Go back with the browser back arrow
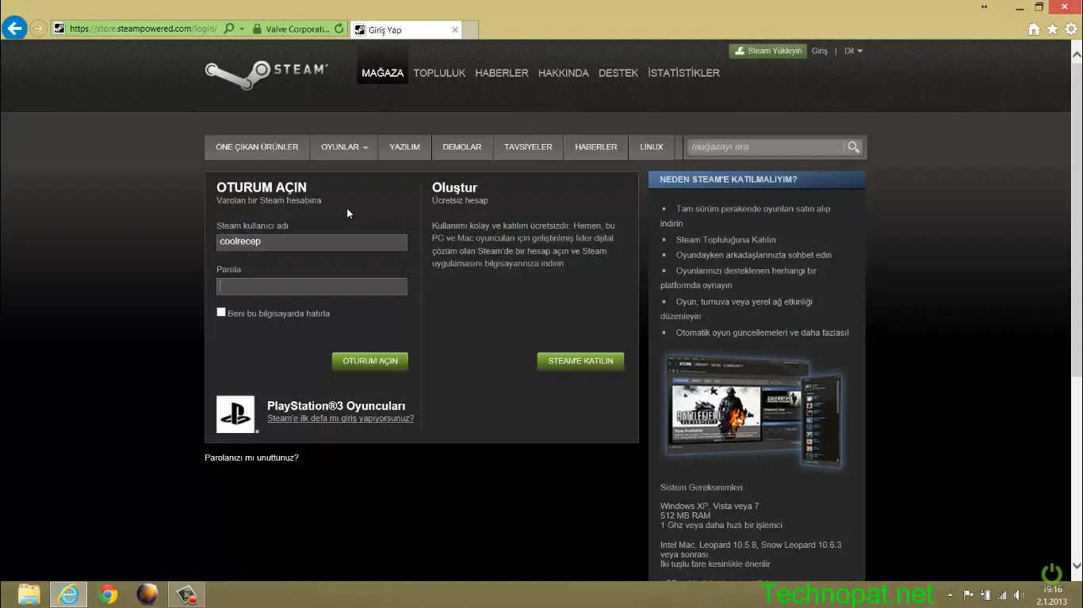The image size is (1083, 608). [13, 29]
